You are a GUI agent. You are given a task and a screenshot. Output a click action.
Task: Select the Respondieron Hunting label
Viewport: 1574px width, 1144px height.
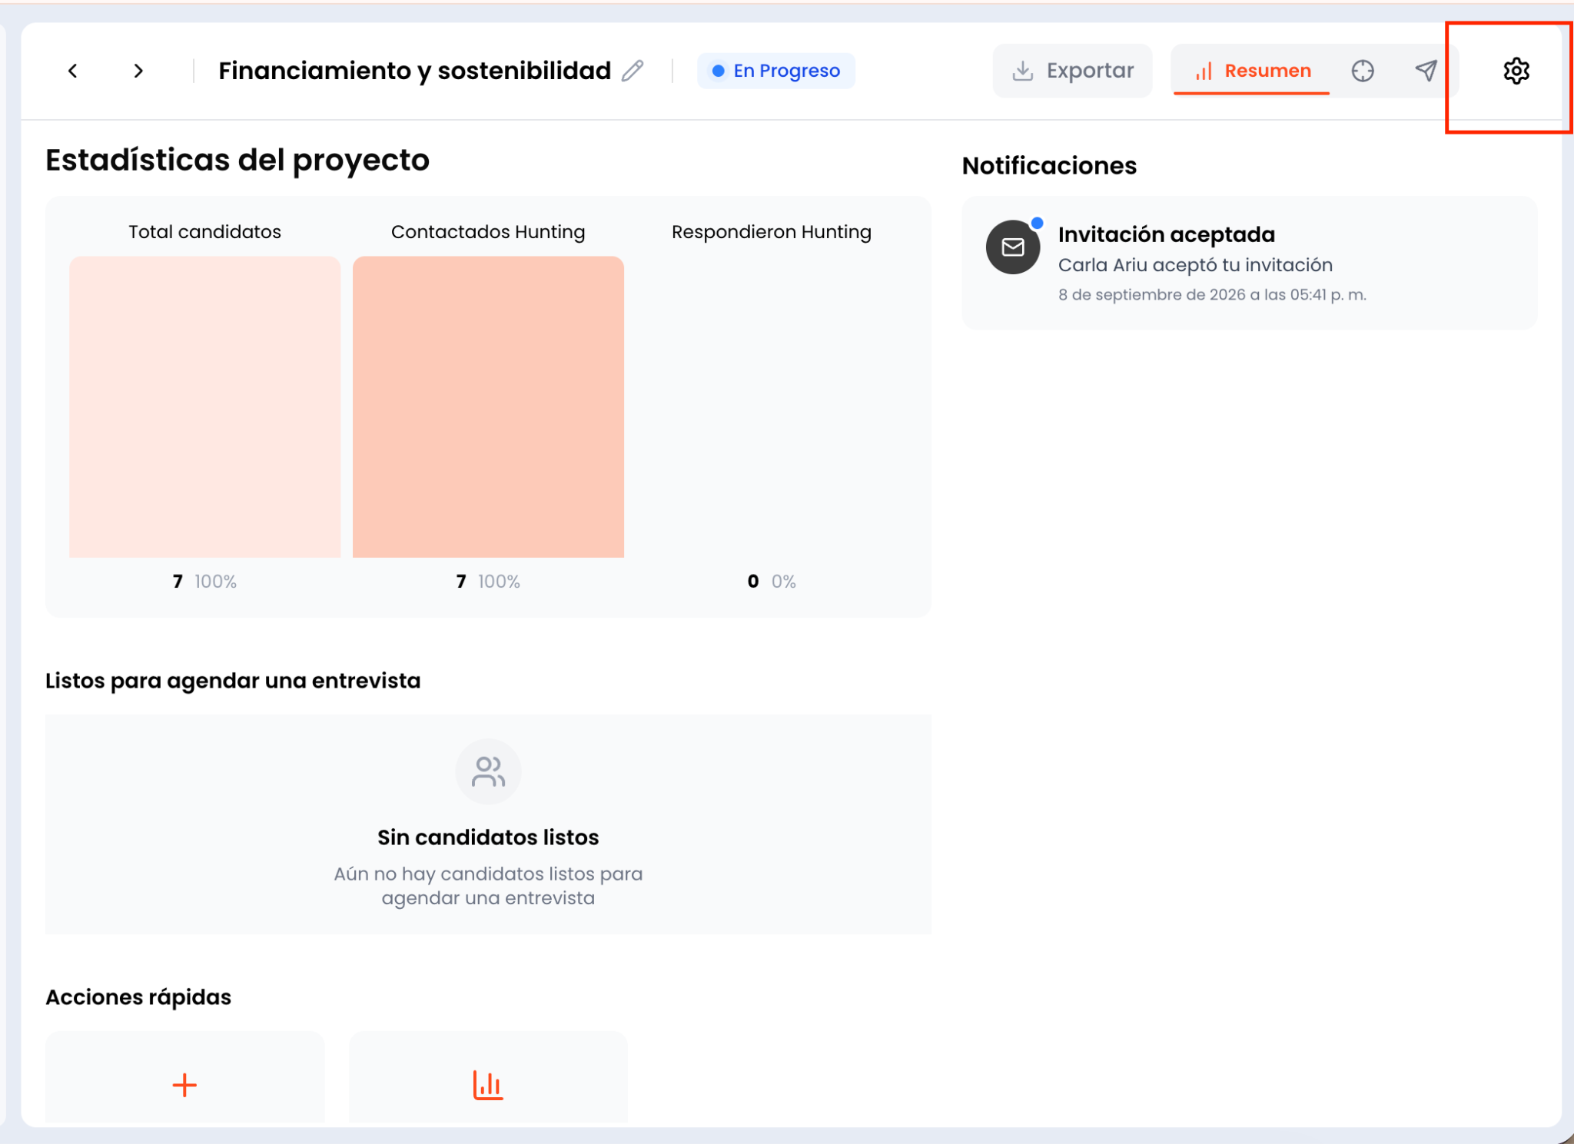771,232
